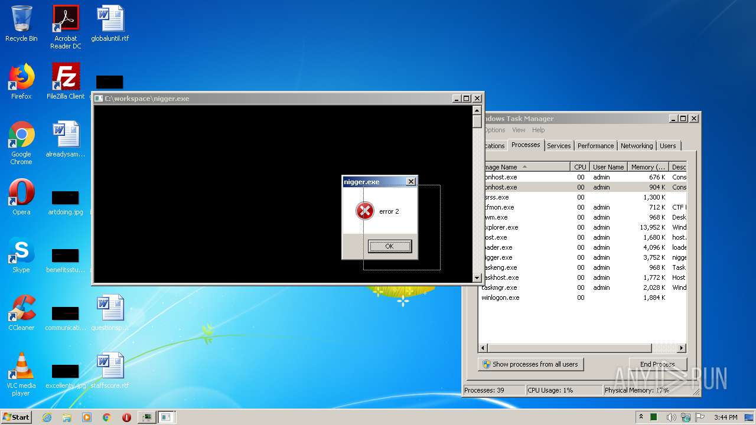Open the View menu in Task Manager
Image resolution: width=756 pixels, height=425 pixels.
[519, 130]
